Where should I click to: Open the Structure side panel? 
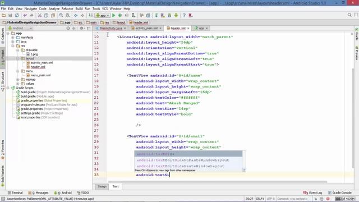3,81
